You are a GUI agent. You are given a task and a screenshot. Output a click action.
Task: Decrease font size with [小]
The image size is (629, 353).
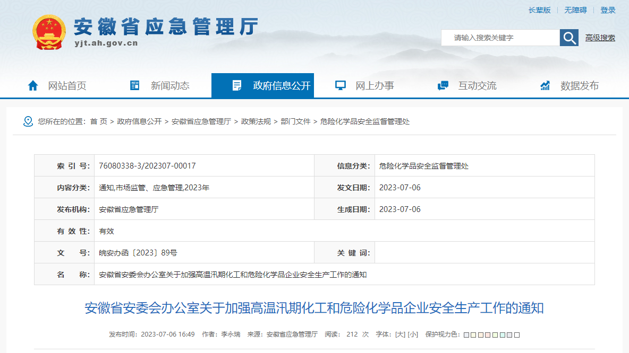click(x=413, y=334)
